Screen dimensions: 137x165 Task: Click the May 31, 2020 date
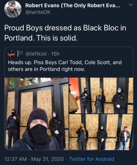click(47, 159)
